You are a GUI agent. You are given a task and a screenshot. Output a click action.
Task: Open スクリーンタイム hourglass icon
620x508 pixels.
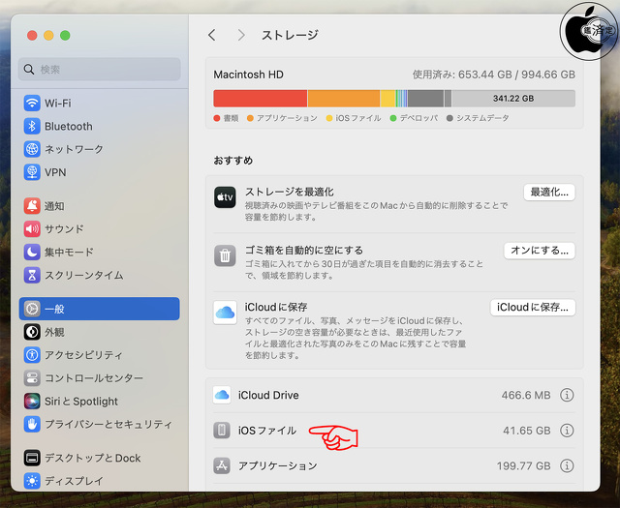[32, 275]
